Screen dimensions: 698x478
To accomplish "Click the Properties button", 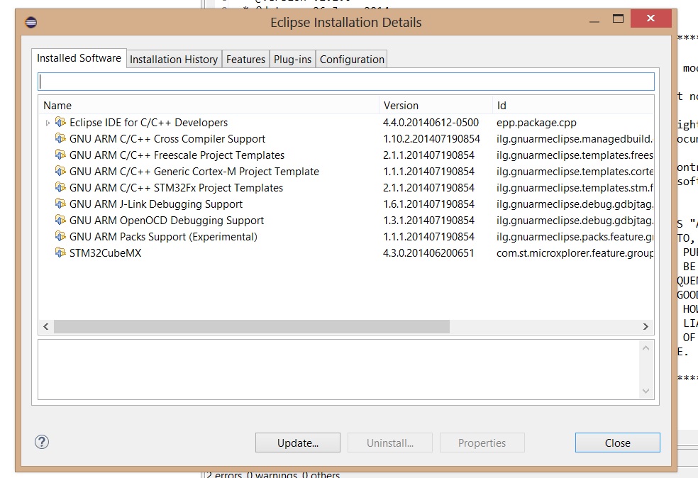I will pyautogui.click(x=482, y=443).
